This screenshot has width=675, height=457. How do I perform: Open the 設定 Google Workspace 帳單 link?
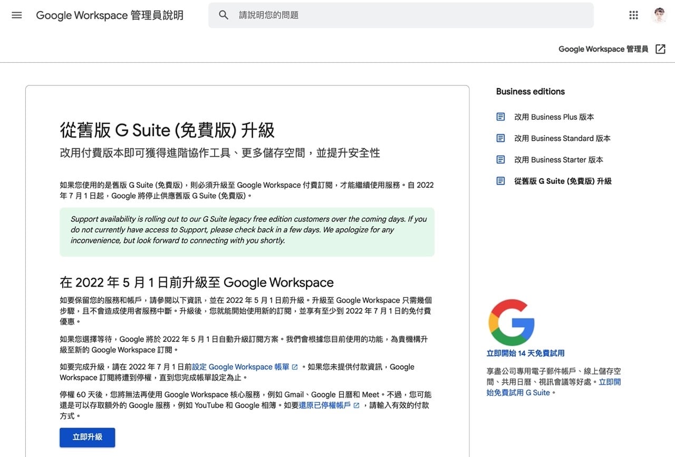click(x=240, y=367)
